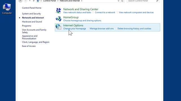Open the recent locations dropdown arrow
This screenshot has height=101, width=181.
30,1
